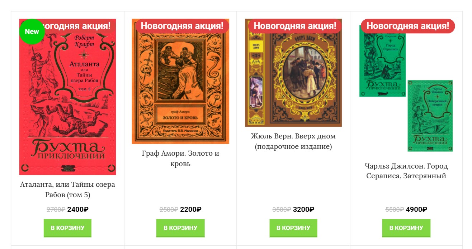Open the Золото и кровь orange book cover
This screenshot has height=249, width=472.
coord(180,81)
